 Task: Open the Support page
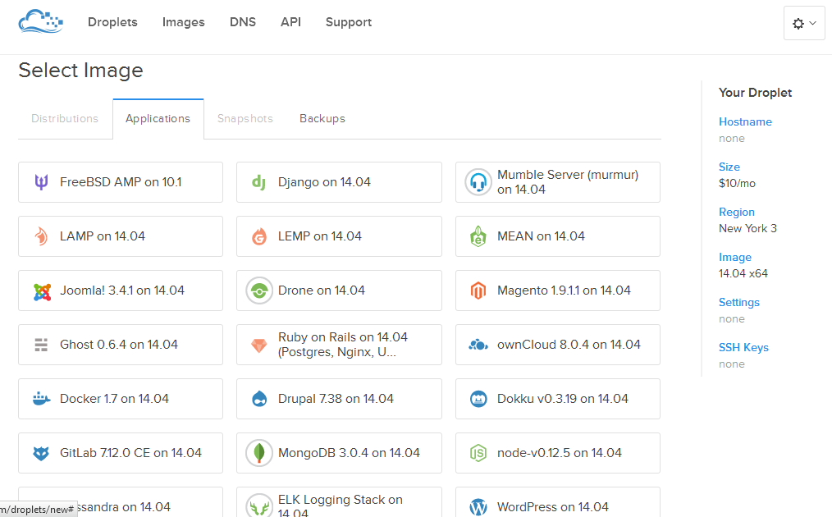[349, 22]
